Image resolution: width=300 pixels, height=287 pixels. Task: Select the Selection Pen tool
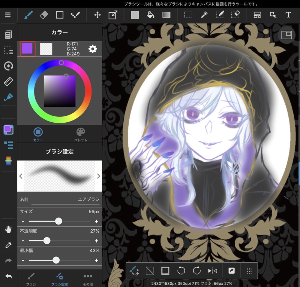(x=220, y=15)
